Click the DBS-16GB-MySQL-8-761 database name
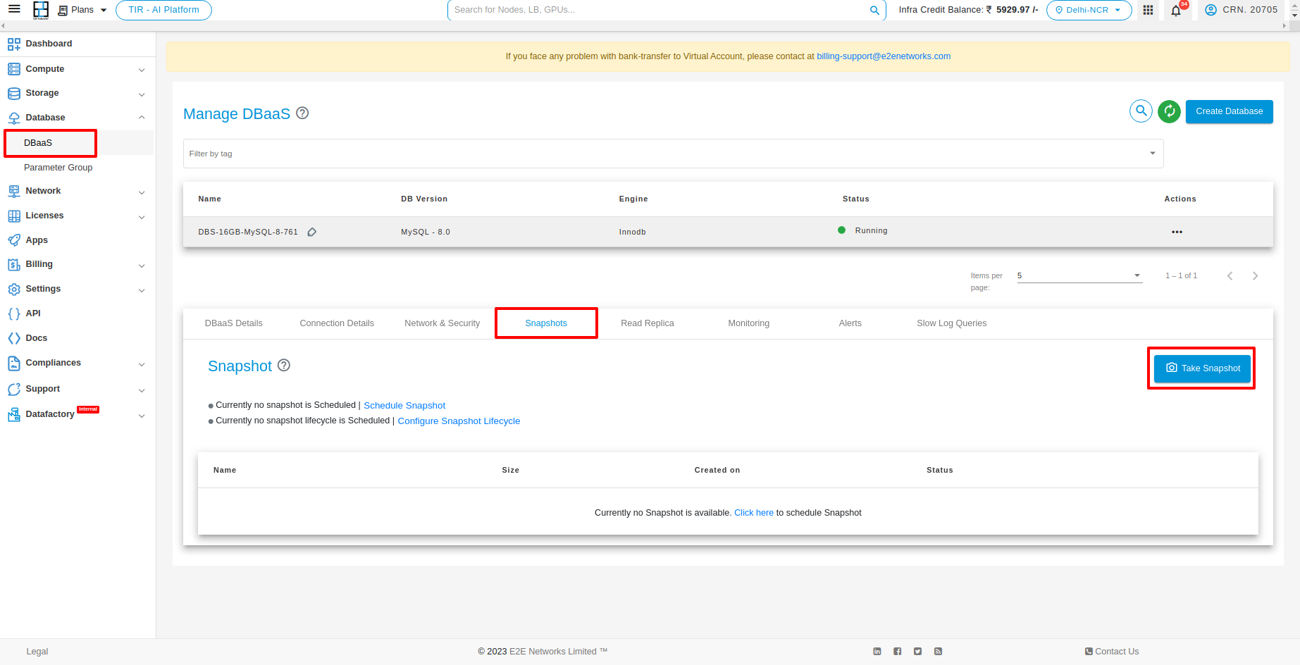This screenshot has height=665, width=1300. 248,232
